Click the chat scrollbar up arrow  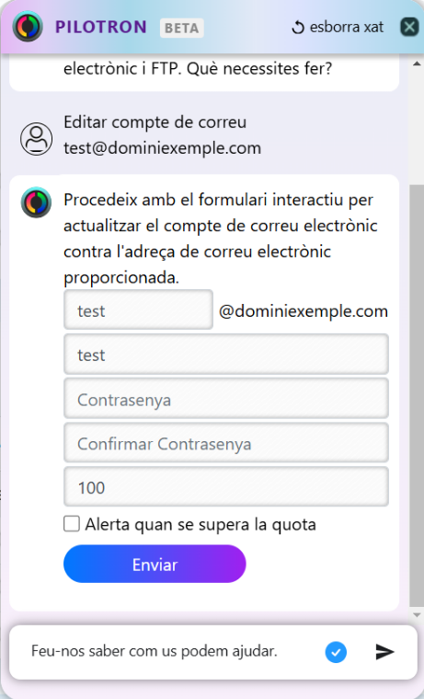pyautogui.click(x=417, y=64)
